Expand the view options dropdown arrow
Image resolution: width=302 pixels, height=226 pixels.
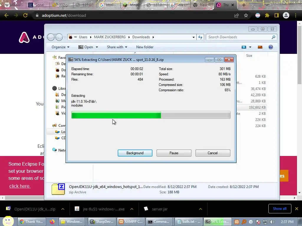[250, 47]
